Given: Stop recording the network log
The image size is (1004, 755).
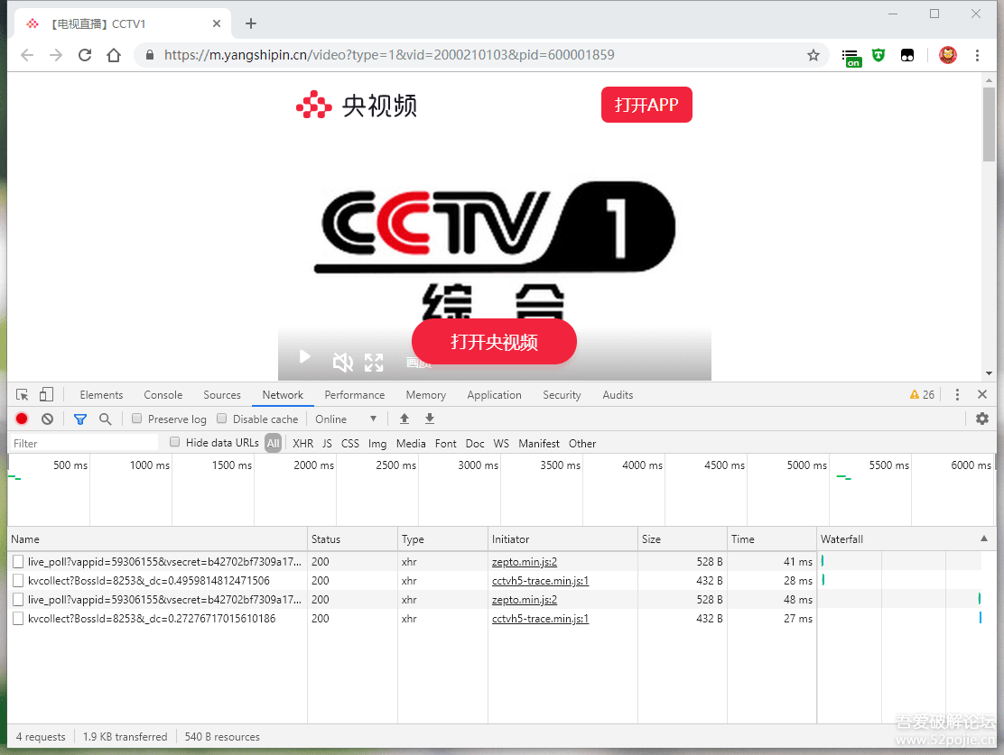Looking at the screenshot, I should pyautogui.click(x=21, y=419).
